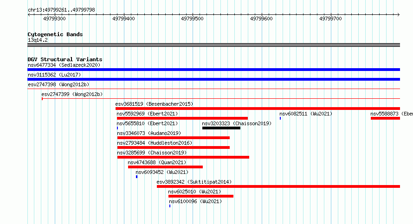Click the small blue nsv6093452 marker
Image resolution: width=413 pixels, height=224 pixels.
(x=136, y=177)
